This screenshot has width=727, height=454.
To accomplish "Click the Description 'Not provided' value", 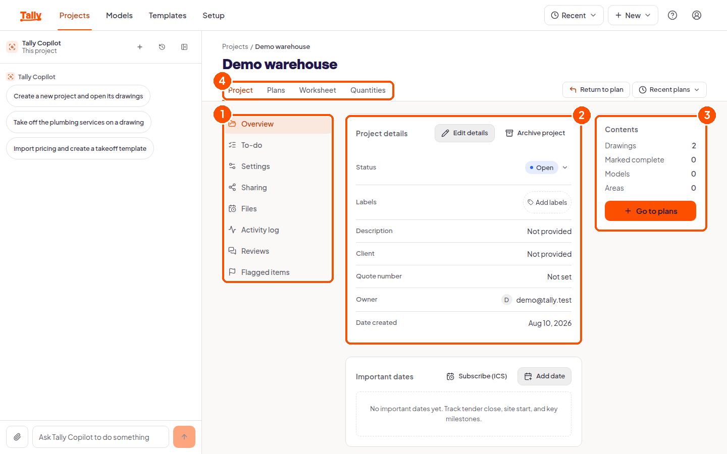I will coord(549,232).
